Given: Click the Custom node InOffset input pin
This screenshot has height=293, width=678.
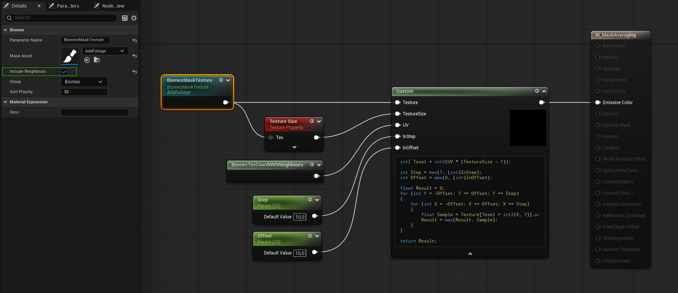Looking at the screenshot, I should point(397,147).
